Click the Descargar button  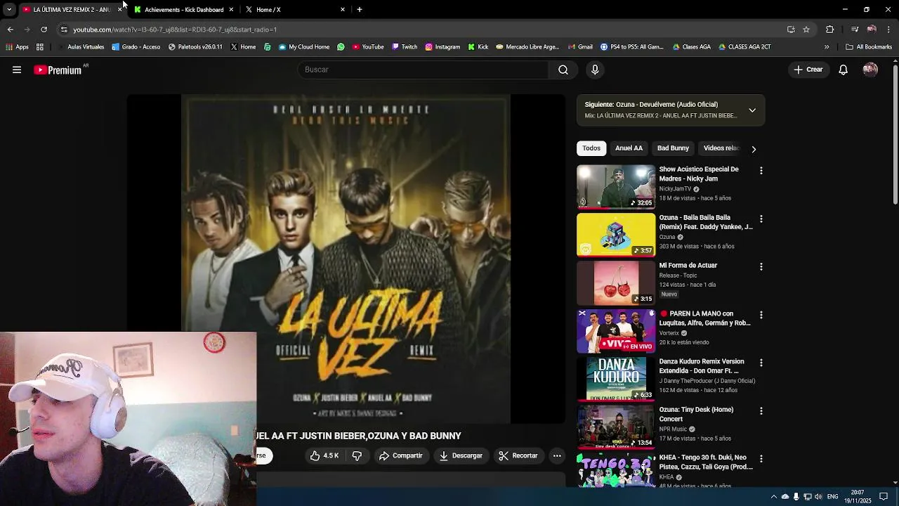pyautogui.click(x=461, y=455)
